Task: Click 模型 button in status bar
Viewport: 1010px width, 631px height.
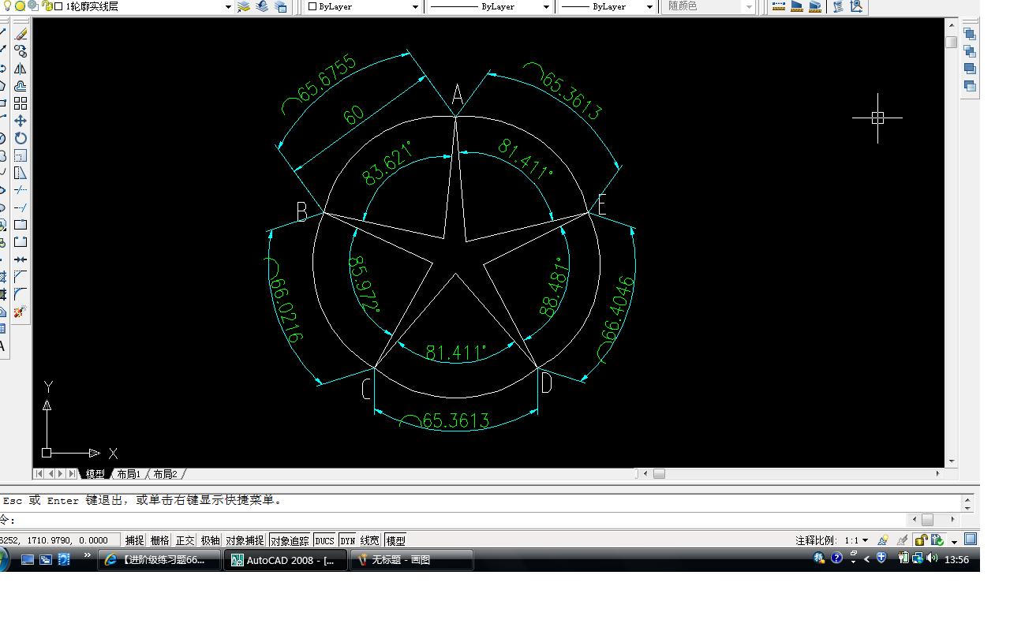Action: click(x=396, y=540)
